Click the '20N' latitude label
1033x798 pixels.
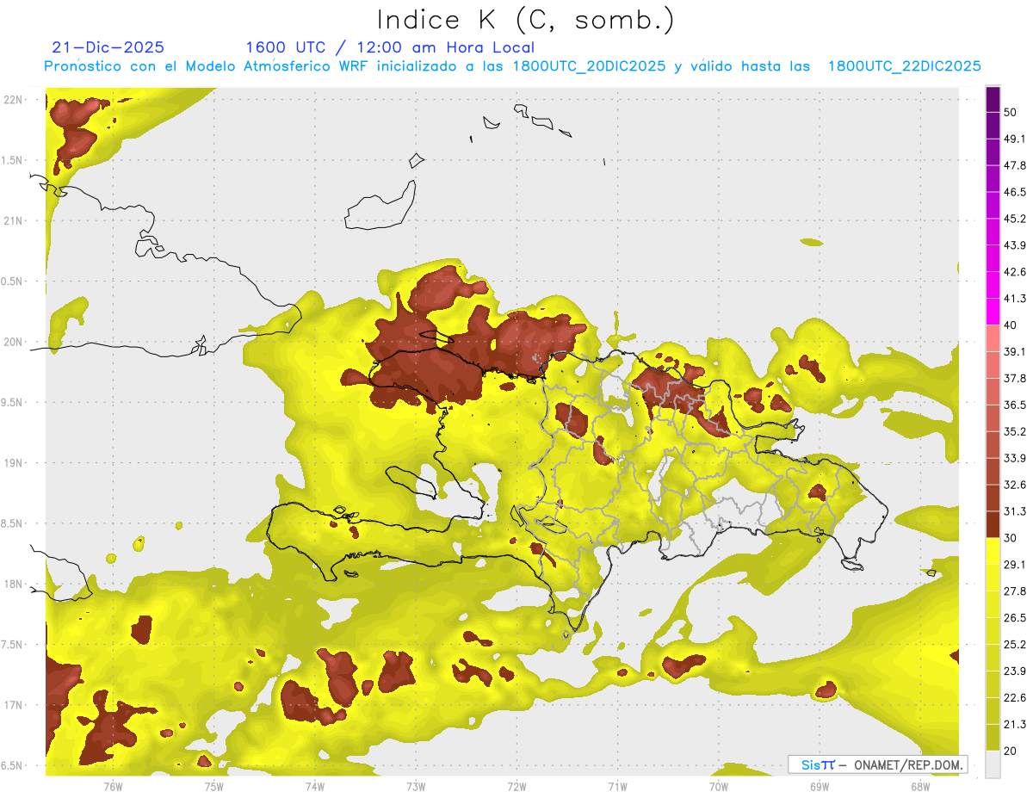click(x=13, y=342)
